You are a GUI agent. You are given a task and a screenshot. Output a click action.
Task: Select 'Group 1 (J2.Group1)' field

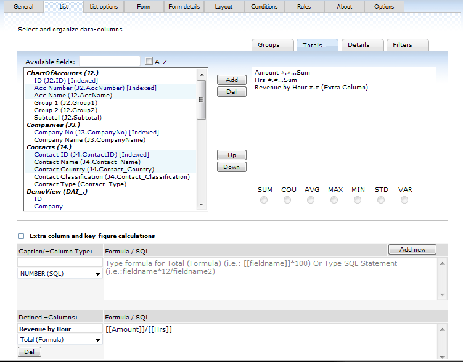coord(65,102)
